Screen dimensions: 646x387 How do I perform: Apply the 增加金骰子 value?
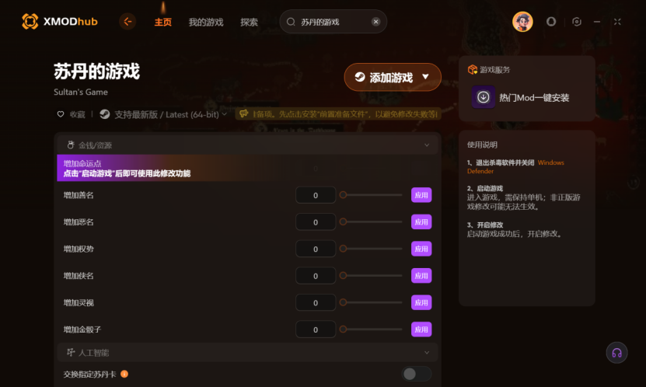[x=421, y=329]
